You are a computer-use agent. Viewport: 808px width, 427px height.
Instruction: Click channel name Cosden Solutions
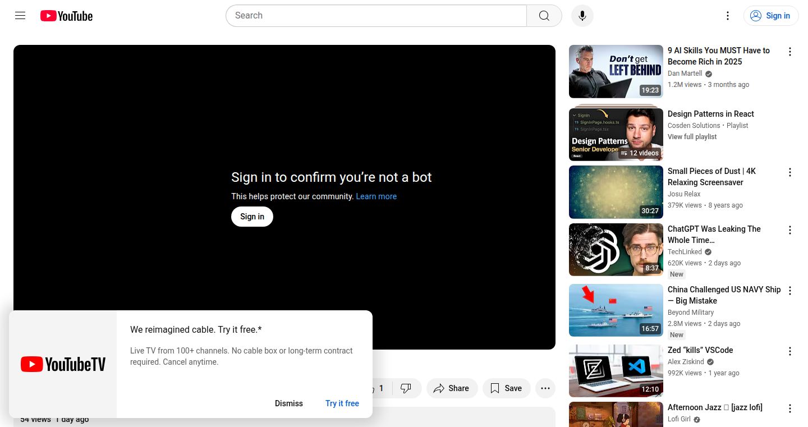694,126
